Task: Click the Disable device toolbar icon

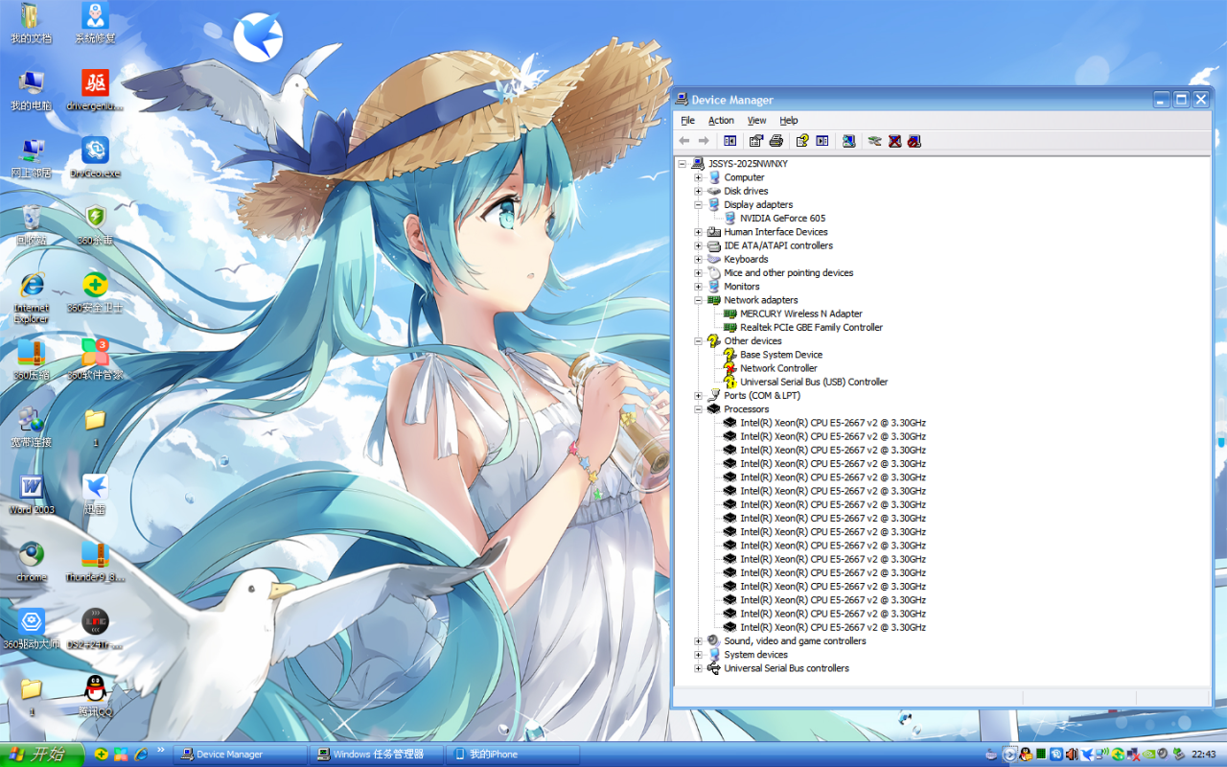Action: tap(914, 141)
